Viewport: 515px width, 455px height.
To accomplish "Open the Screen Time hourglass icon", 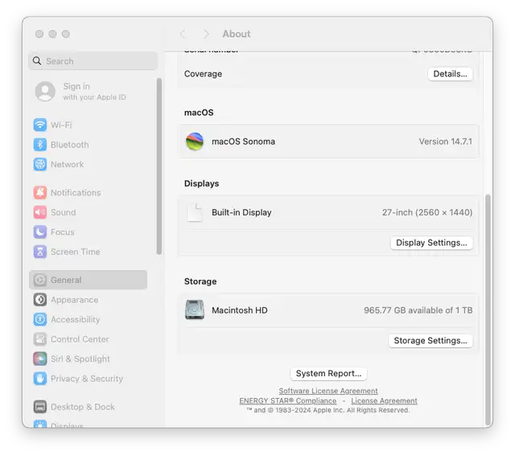I will (40, 252).
